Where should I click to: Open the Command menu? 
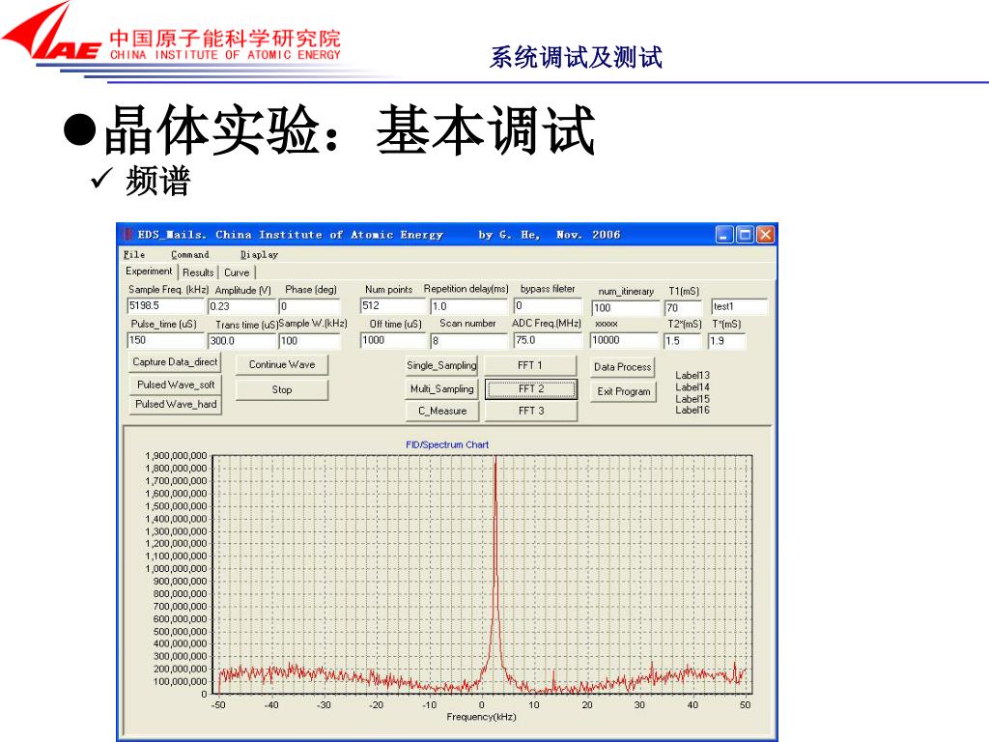189,255
